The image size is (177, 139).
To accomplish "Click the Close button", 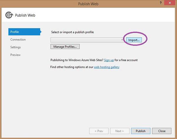I will tap(162, 131).
